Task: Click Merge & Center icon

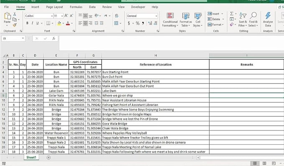Action: pyautogui.click(x=116, y=23)
